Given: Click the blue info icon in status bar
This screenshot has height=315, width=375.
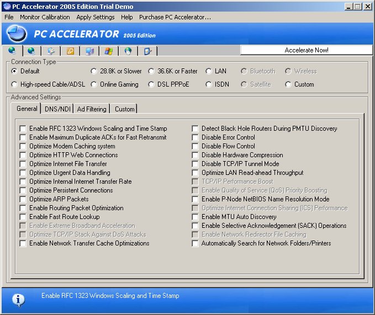Looking at the screenshot, I should pos(18,300).
